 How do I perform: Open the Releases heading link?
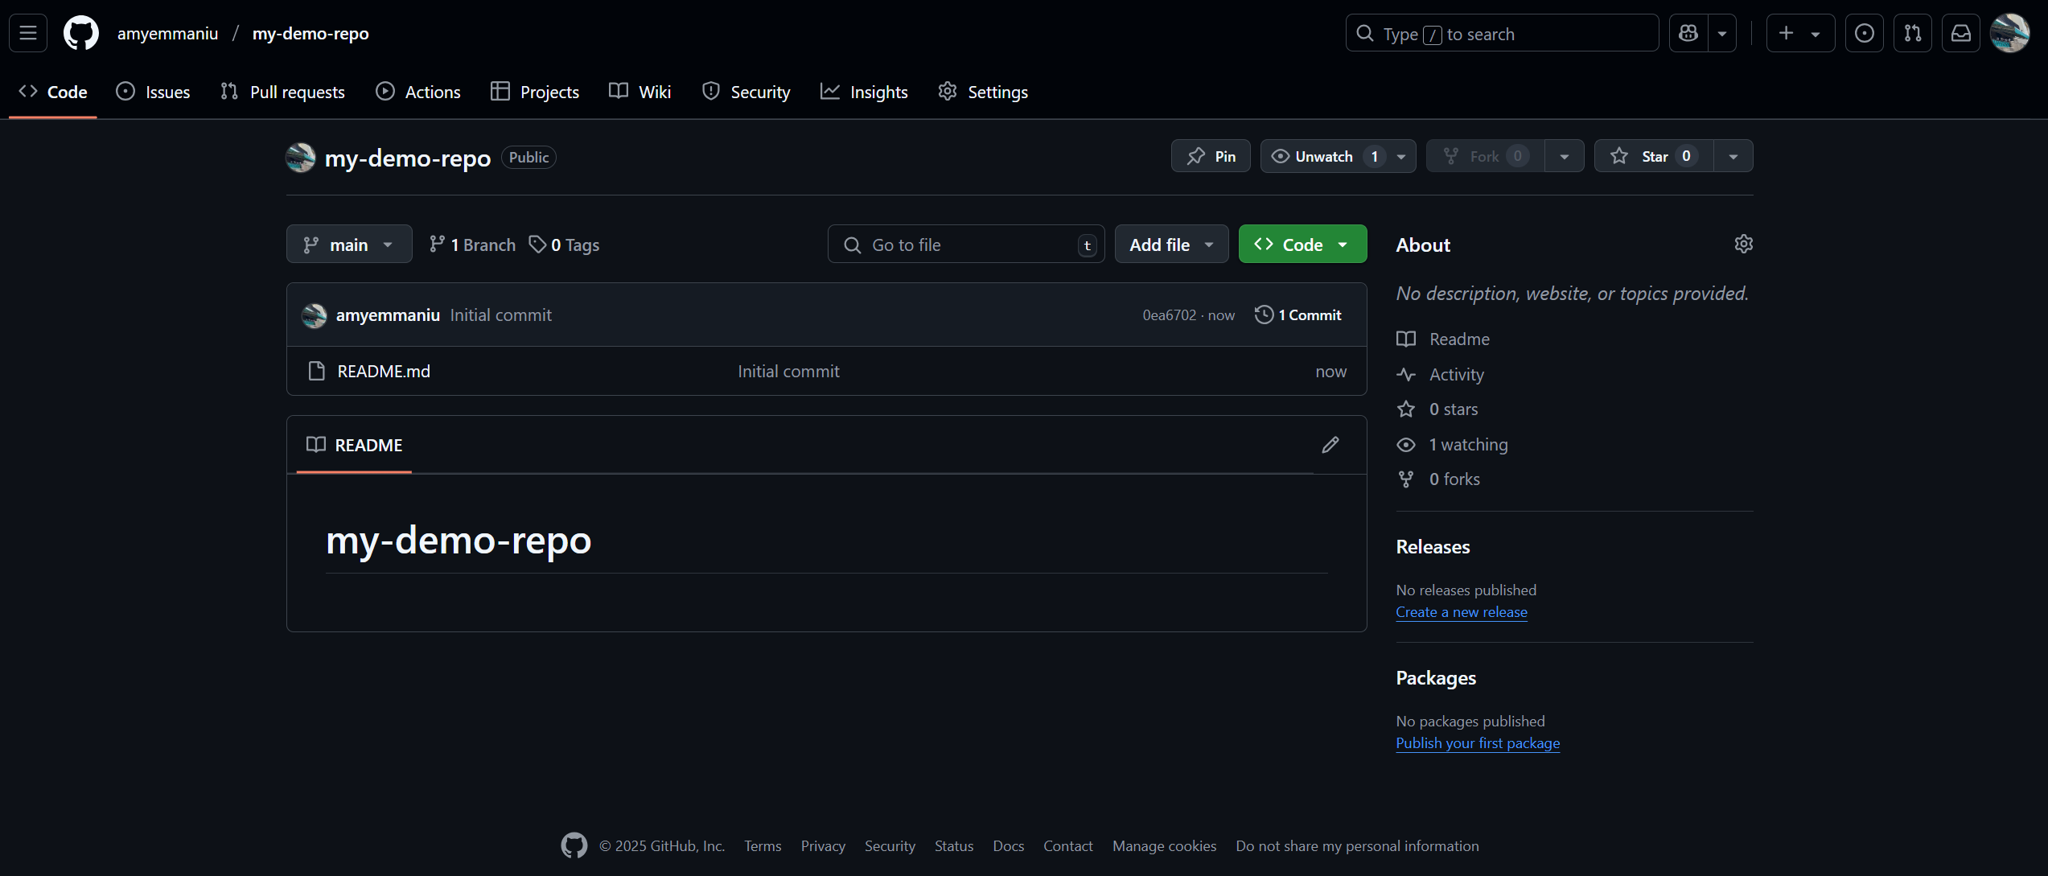1433,547
